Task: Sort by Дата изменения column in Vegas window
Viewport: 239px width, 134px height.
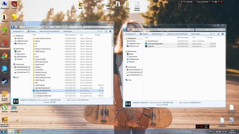Action: [71, 35]
